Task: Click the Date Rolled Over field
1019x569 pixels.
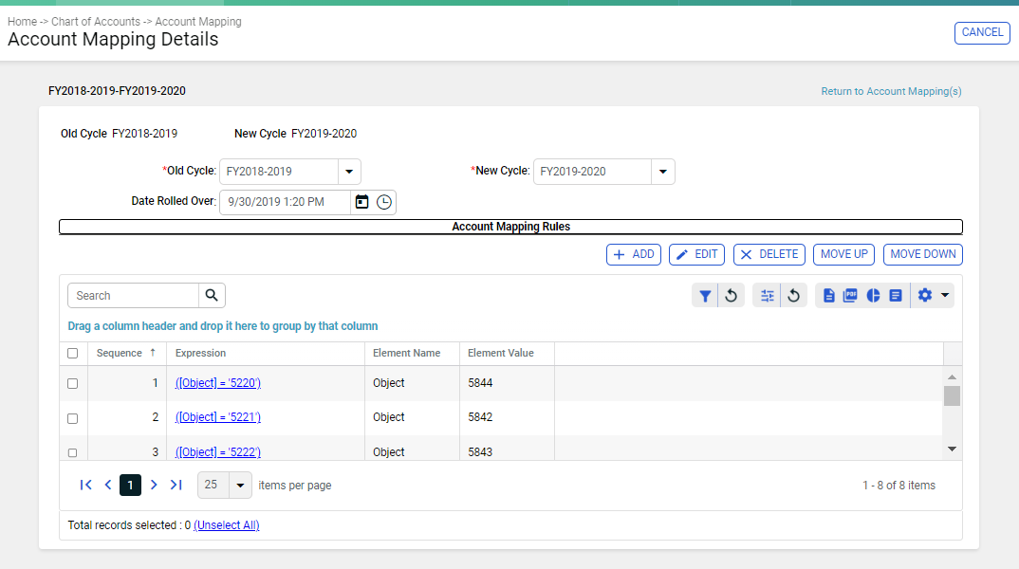Action: point(287,202)
